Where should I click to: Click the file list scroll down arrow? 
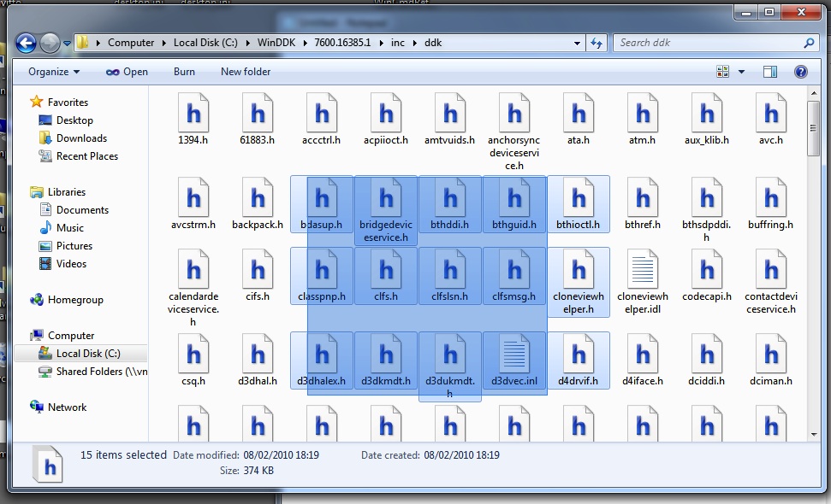click(814, 435)
